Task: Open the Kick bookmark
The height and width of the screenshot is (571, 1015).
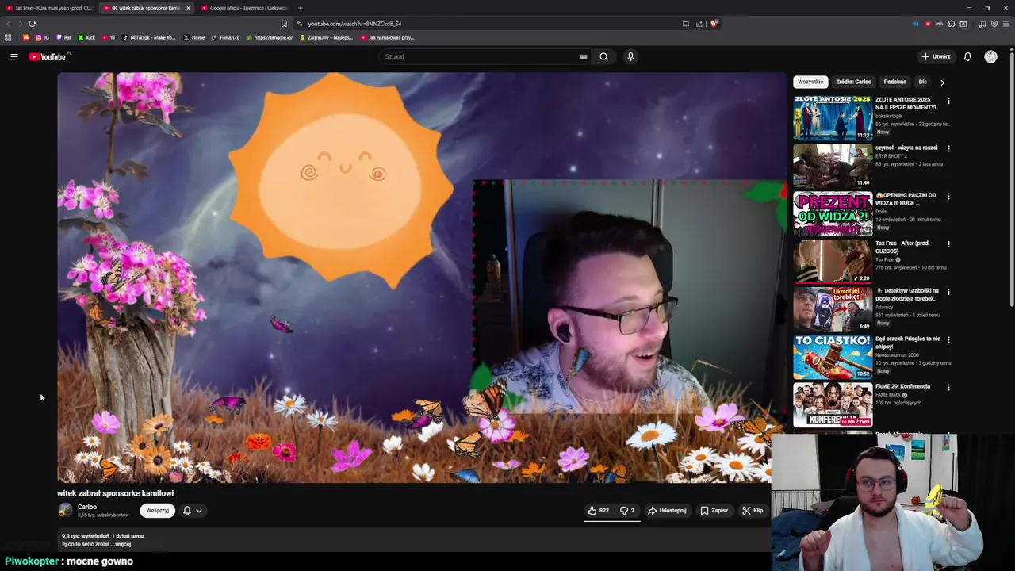Action: [86, 37]
